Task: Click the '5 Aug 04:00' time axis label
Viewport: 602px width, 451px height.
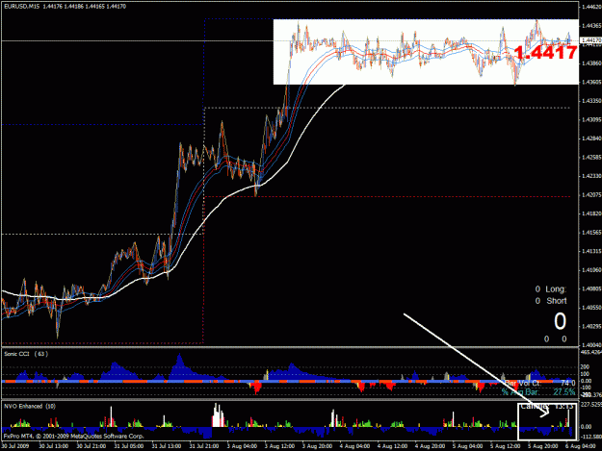Action: 467,446
